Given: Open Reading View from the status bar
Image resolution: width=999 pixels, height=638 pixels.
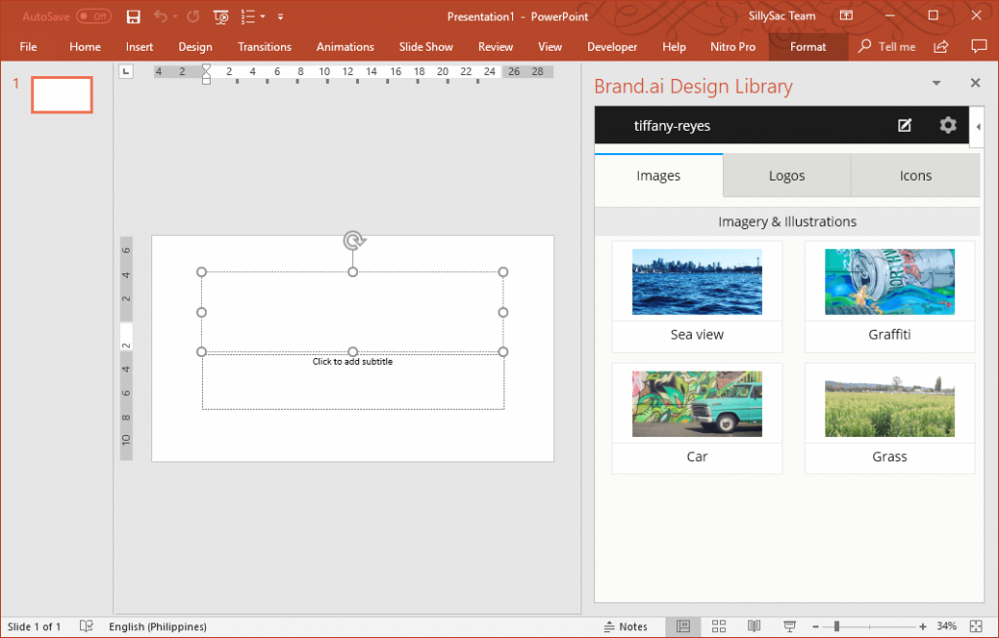Looking at the screenshot, I should 753,626.
